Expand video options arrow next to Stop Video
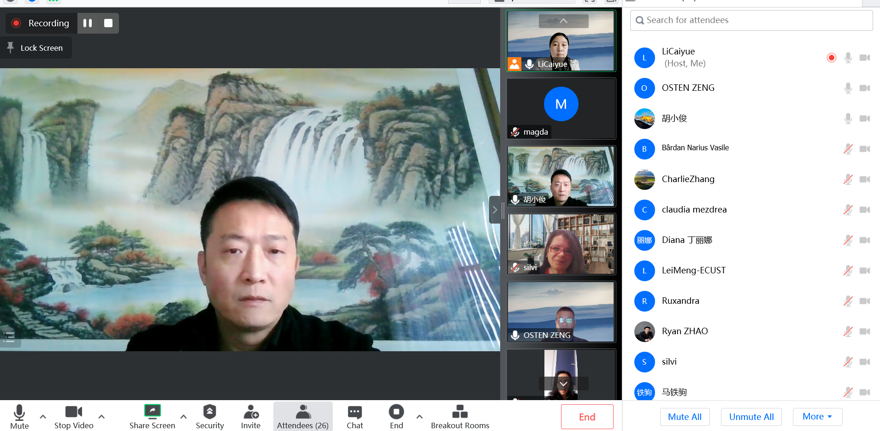 (101, 416)
